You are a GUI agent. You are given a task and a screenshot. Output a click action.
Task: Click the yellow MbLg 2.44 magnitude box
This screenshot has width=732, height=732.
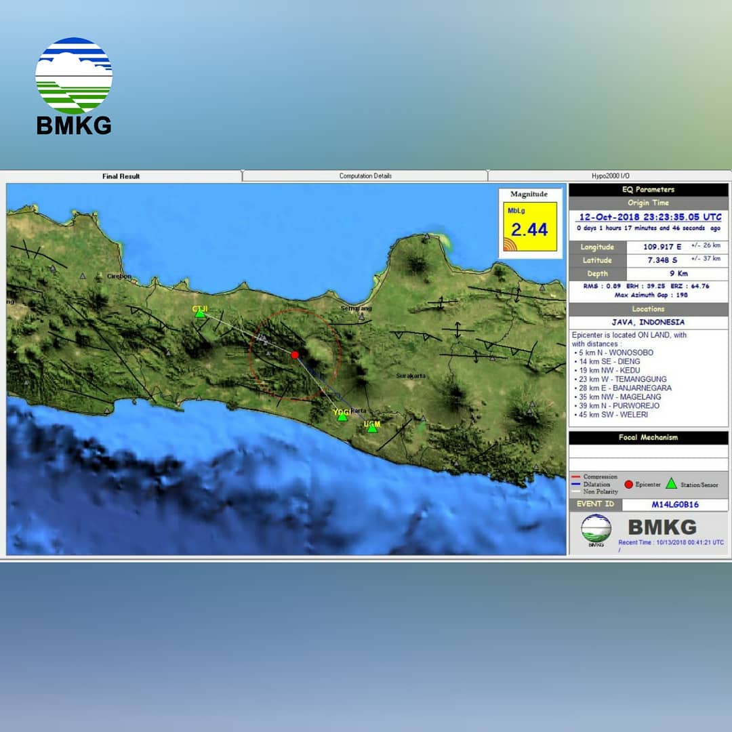click(x=530, y=226)
